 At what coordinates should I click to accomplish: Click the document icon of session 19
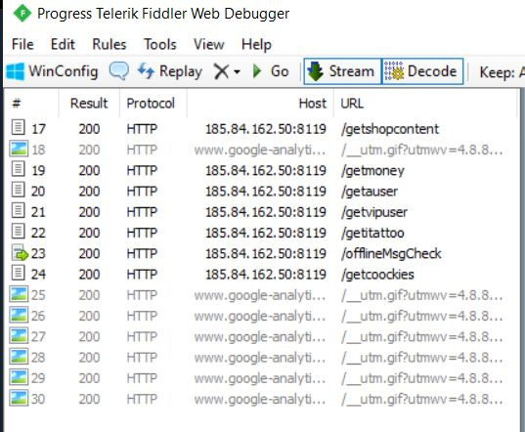click(18, 169)
